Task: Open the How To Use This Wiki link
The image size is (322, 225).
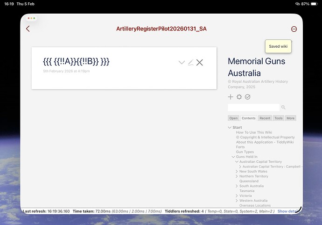Action: pyautogui.click(x=254, y=132)
